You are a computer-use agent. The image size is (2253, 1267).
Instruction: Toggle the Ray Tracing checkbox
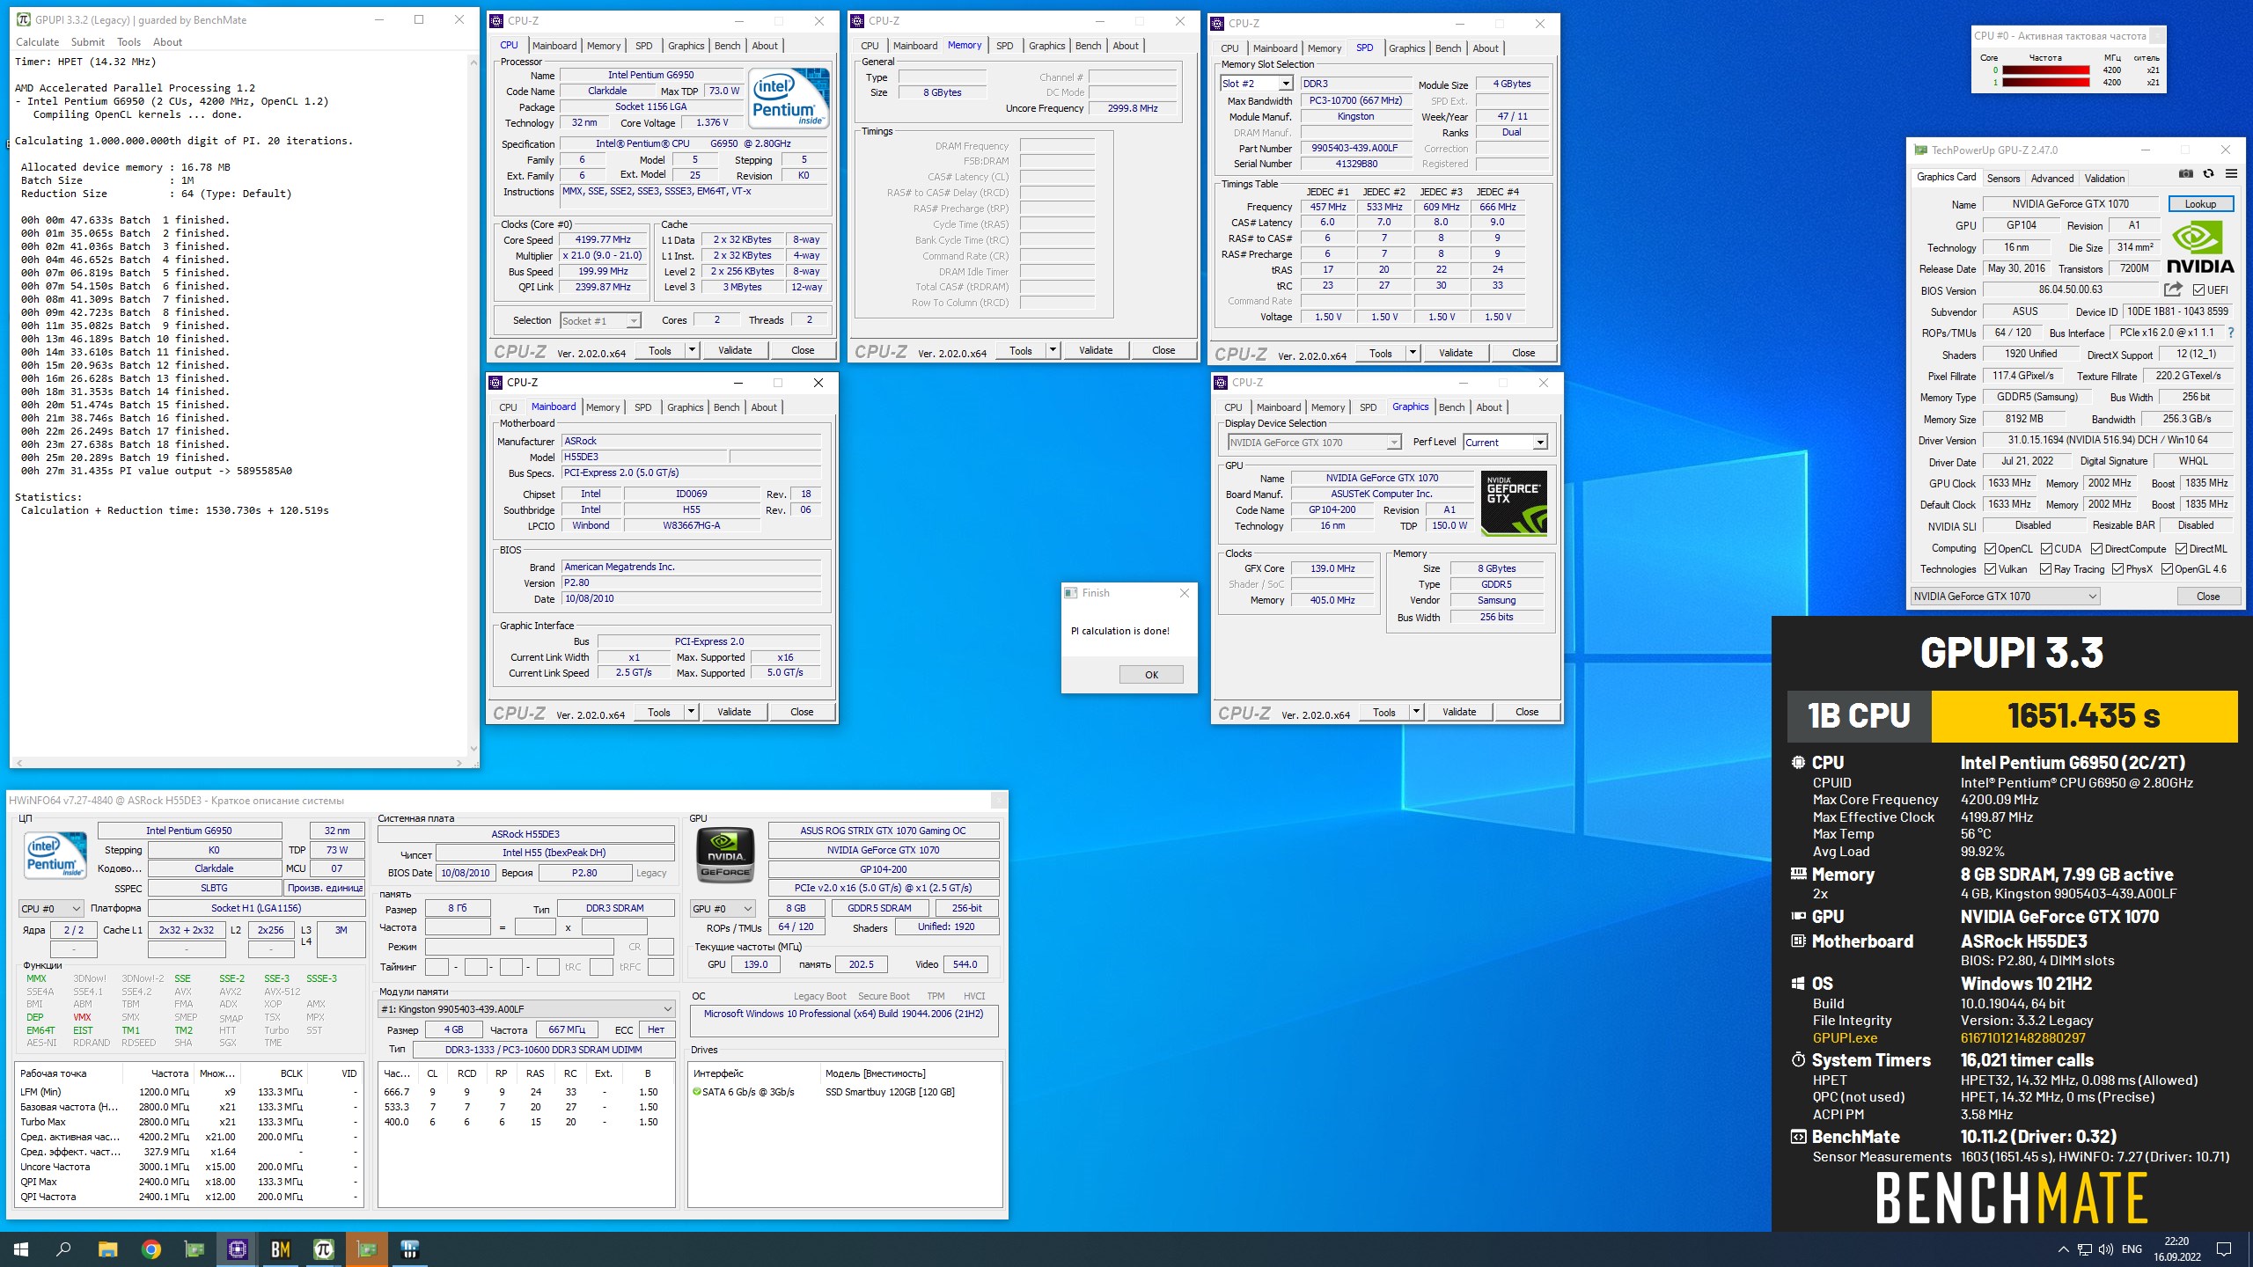click(2045, 569)
